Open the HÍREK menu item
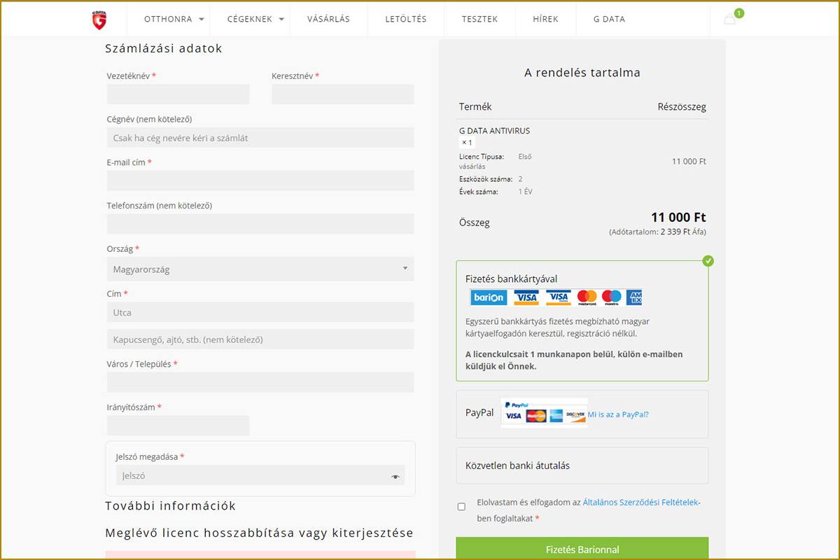 (545, 20)
